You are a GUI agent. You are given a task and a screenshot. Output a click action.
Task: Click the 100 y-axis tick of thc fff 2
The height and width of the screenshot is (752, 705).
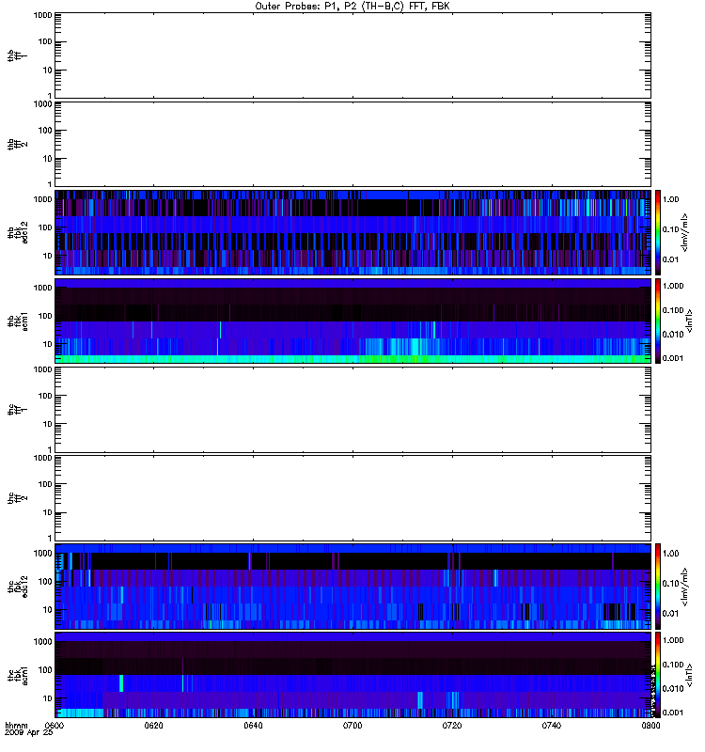45,484
